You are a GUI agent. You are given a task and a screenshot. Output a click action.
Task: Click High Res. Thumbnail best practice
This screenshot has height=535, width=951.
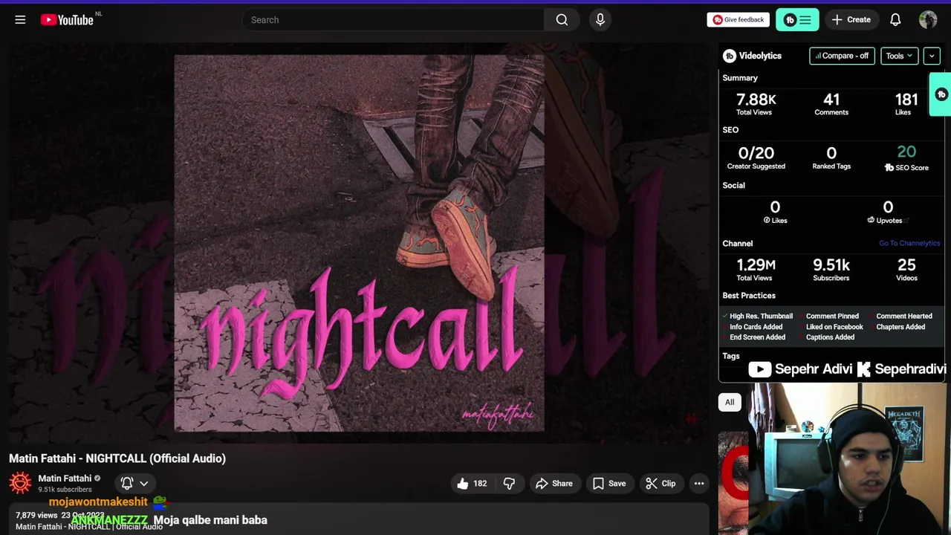point(761,317)
